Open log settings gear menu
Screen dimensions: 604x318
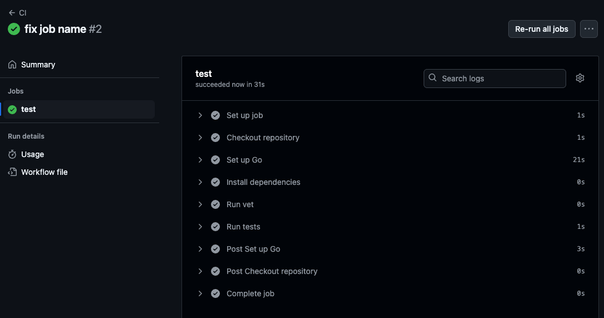point(580,79)
